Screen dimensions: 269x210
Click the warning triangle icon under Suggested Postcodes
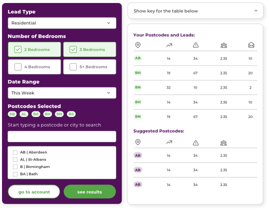pos(195,142)
